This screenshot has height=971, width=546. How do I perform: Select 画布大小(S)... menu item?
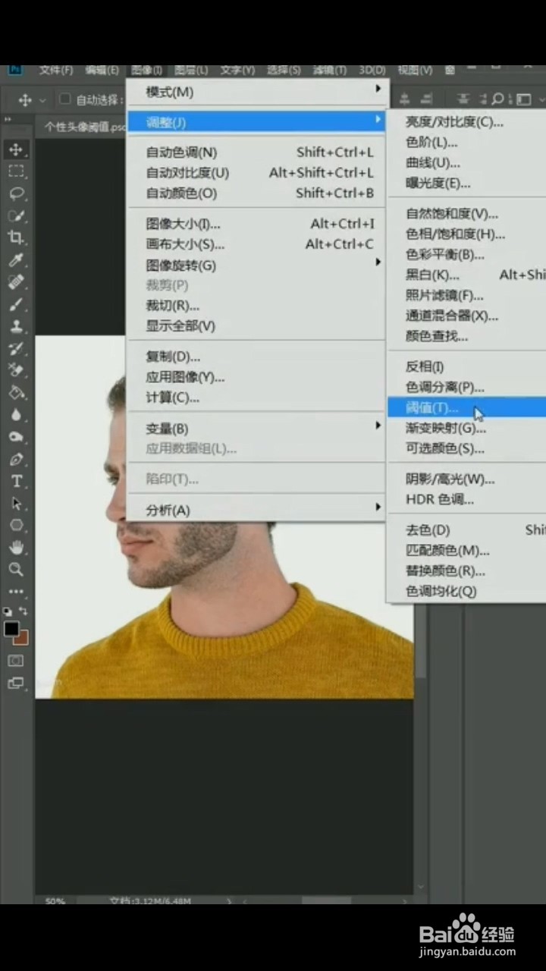(258, 244)
